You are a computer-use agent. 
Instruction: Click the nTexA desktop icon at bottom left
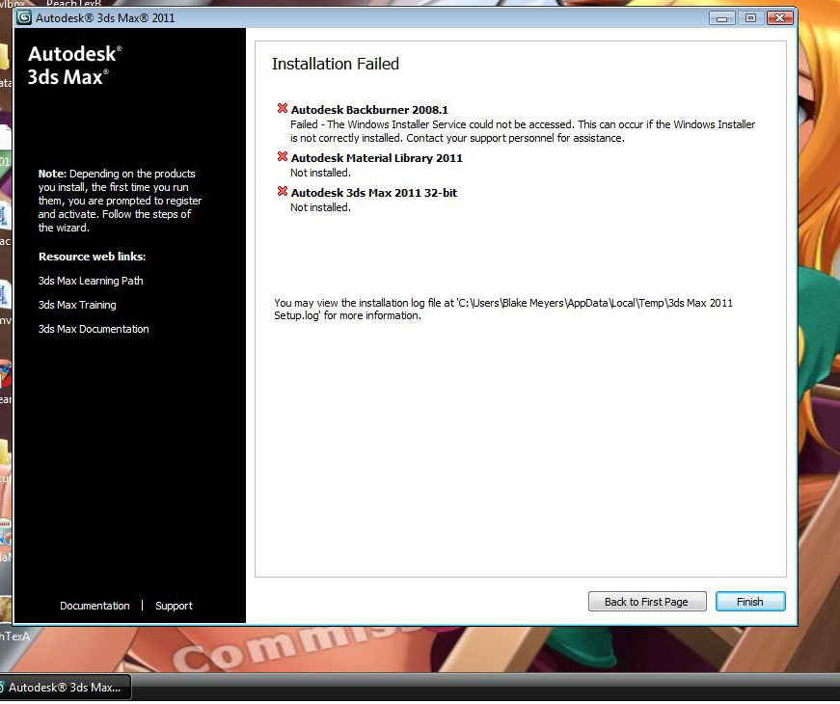[x=14, y=636]
